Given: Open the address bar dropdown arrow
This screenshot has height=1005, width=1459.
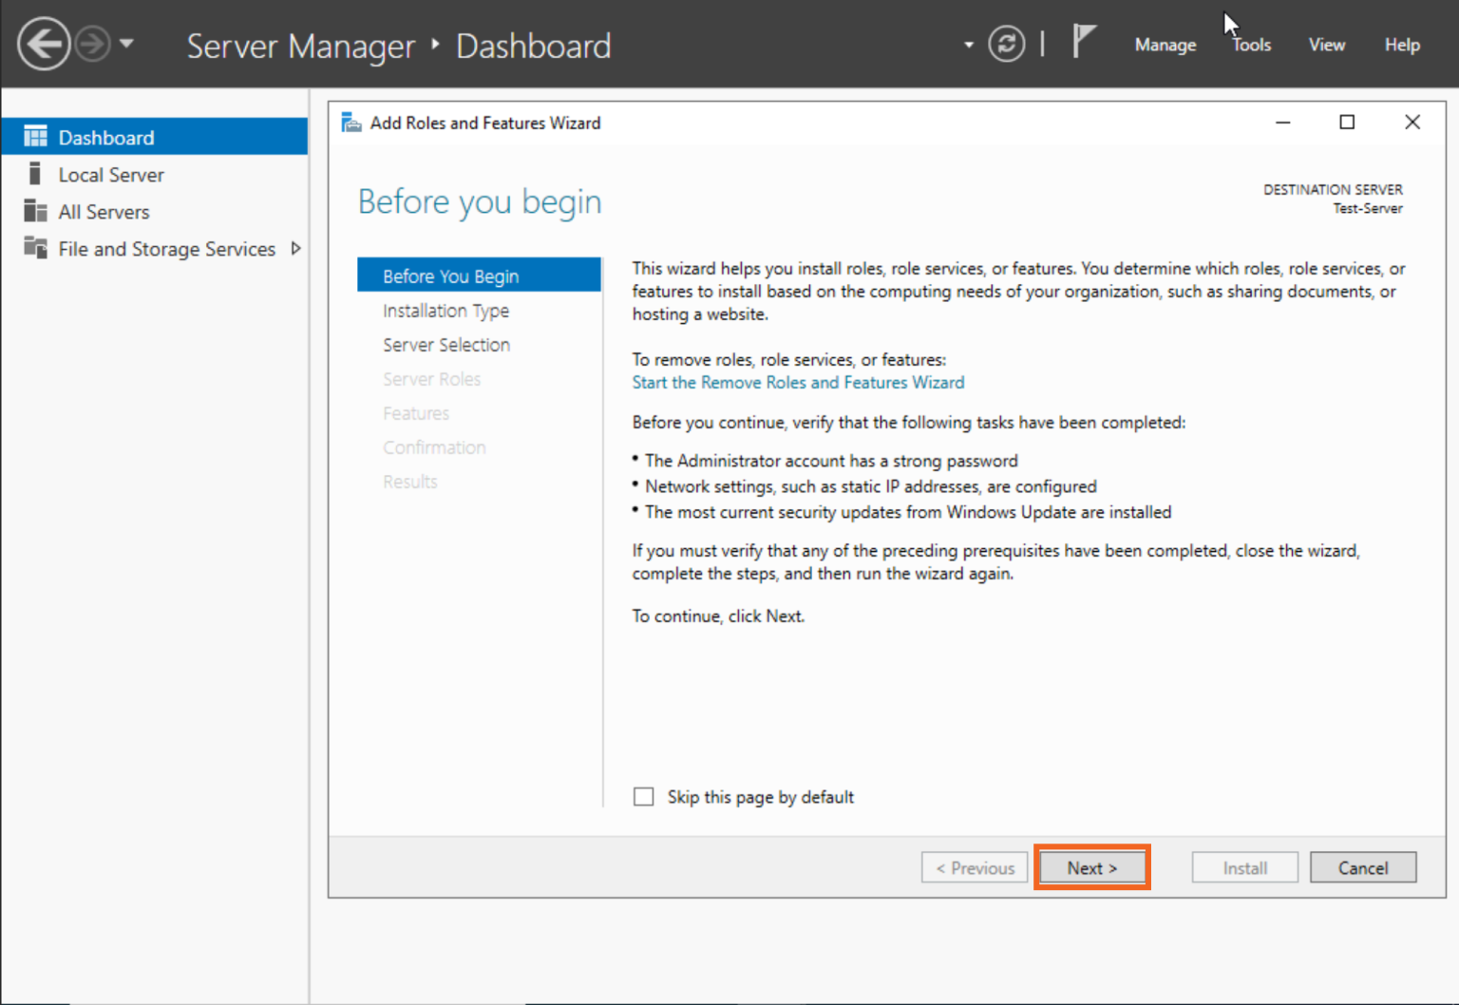Looking at the screenshot, I should coord(967,45).
